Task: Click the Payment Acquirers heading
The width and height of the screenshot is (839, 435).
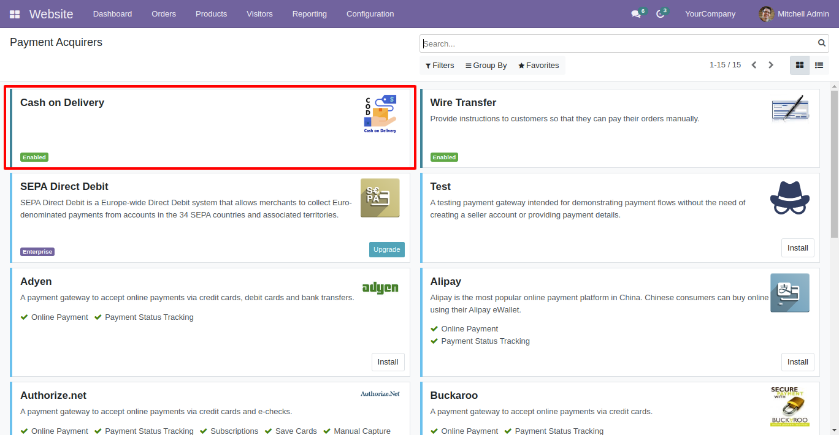Action: tap(56, 42)
